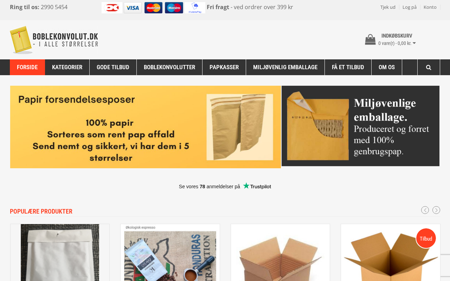Open the Trustpilot reviews link
This screenshot has width=450, height=281.
225,186
